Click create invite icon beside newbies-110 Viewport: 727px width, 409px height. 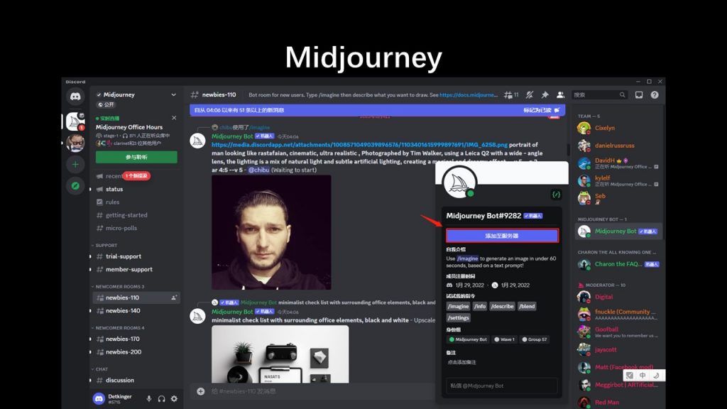click(x=174, y=298)
